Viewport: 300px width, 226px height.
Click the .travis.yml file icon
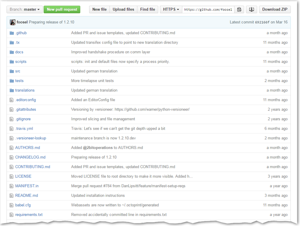click(12, 129)
